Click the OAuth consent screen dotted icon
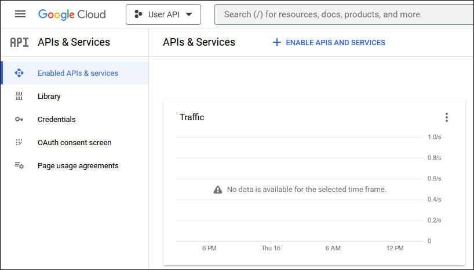Viewport: 474px width, 270px height. click(19, 143)
